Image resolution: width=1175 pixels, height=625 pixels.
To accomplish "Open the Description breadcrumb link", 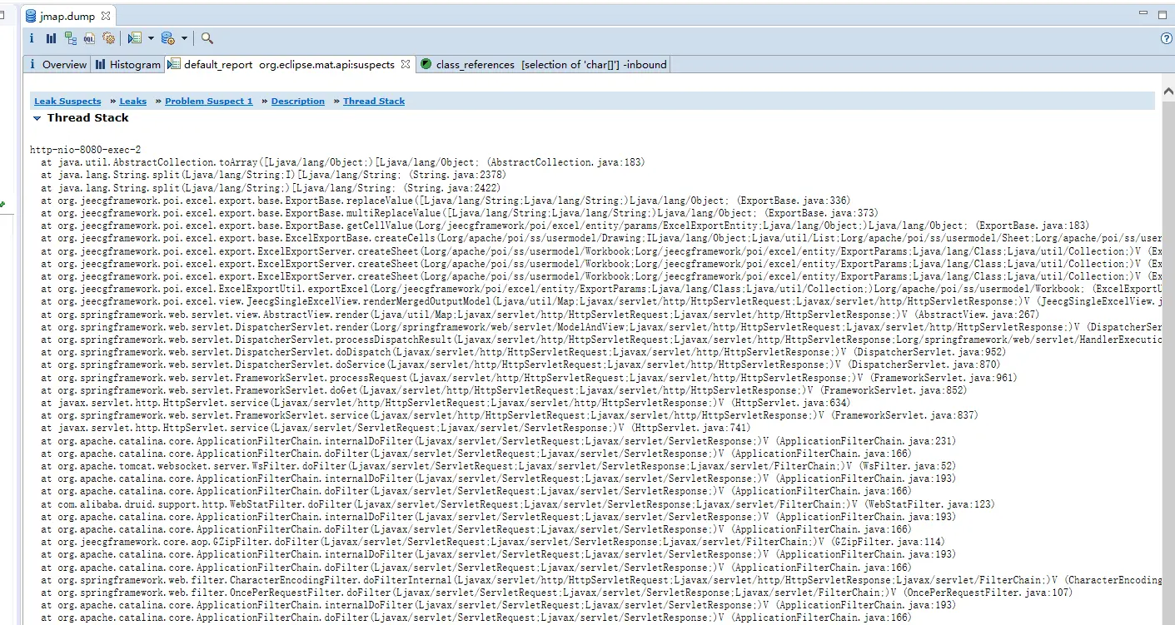I will tap(298, 102).
